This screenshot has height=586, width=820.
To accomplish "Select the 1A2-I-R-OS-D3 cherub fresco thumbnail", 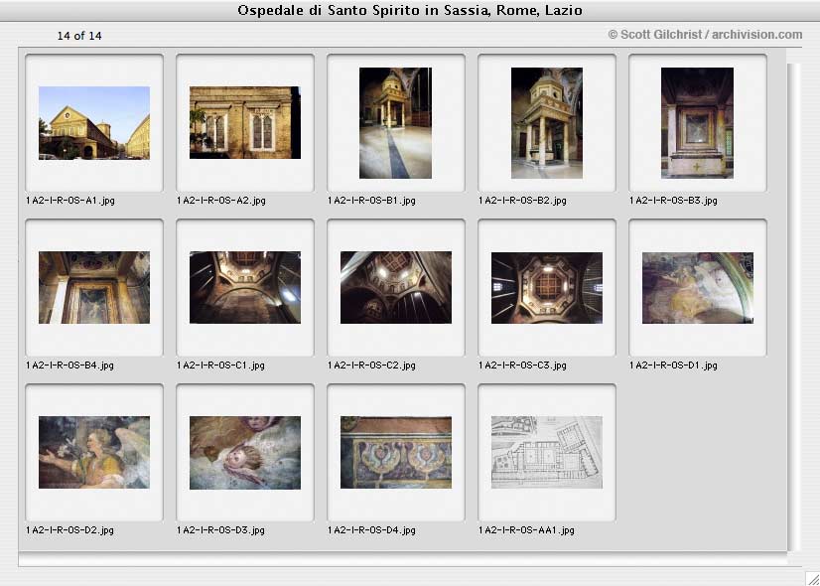I will coord(245,453).
